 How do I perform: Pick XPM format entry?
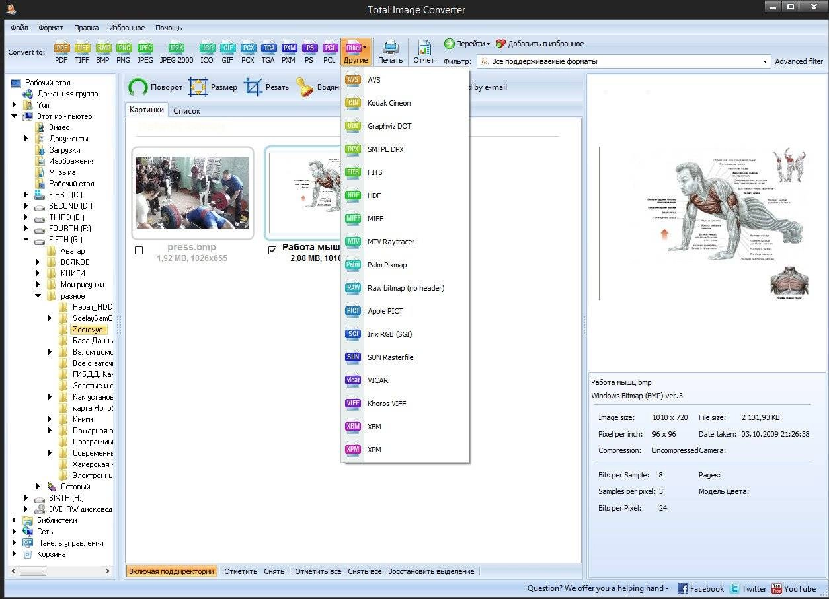[x=405, y=450]
